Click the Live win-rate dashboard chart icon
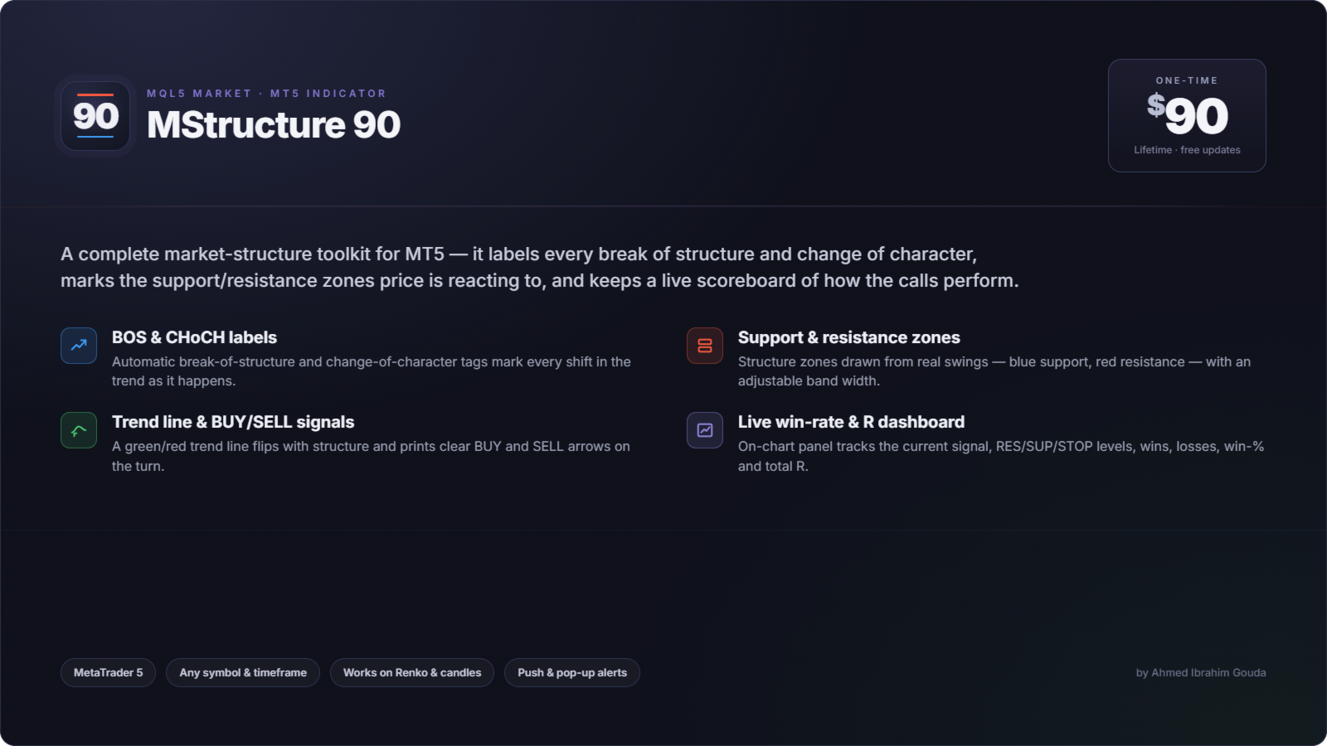The height and width of the screenshot is (746, 1327). pyautogui.click(x=705, y=430)
